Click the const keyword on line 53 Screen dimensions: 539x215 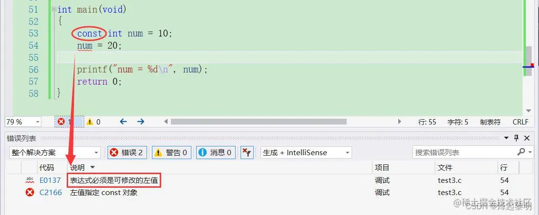pyautogui.click(x=90, y=33)
